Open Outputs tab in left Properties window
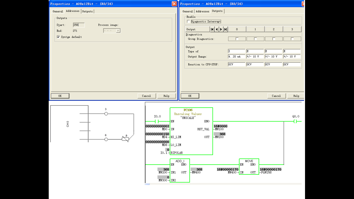This screenshot has height=199, width=354. pos(87,11)
